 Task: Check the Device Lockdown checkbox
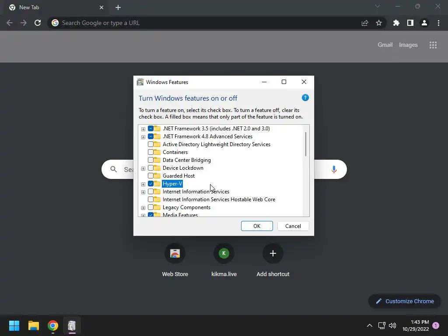pos(150,168)
